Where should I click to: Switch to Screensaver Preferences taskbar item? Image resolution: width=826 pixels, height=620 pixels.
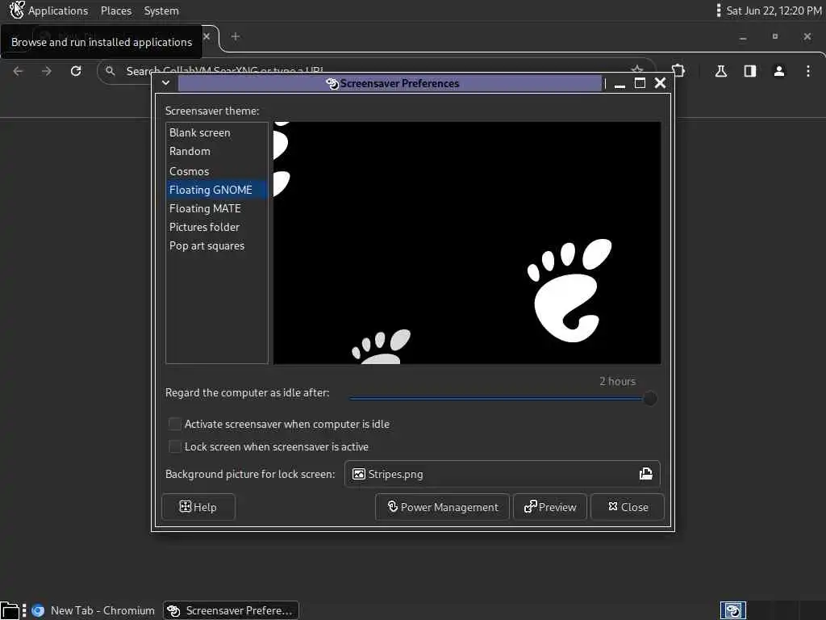[231, 610]
